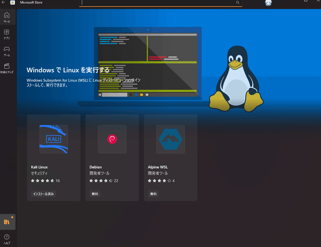Click the 開発者ツール category under Debian
Viewport: 321px width, 247px height.
[x=100, y=173]
